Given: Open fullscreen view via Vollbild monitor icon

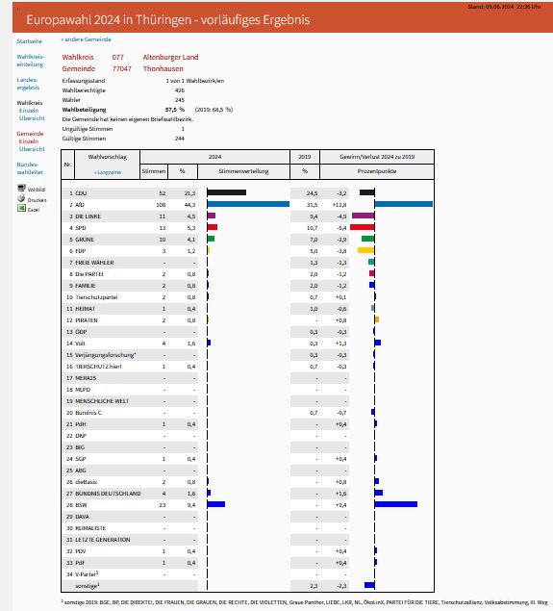Looking at the screenshot, I should click(x=21, y=188).
